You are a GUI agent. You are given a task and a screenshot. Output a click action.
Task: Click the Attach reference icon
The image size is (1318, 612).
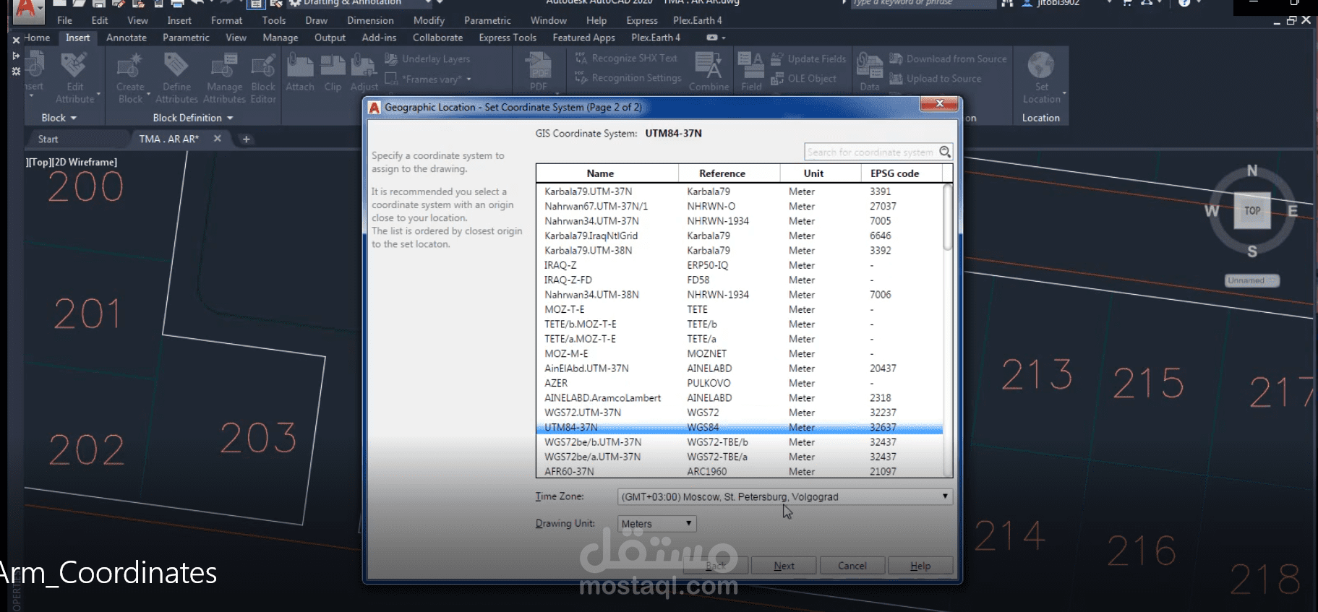299,72
